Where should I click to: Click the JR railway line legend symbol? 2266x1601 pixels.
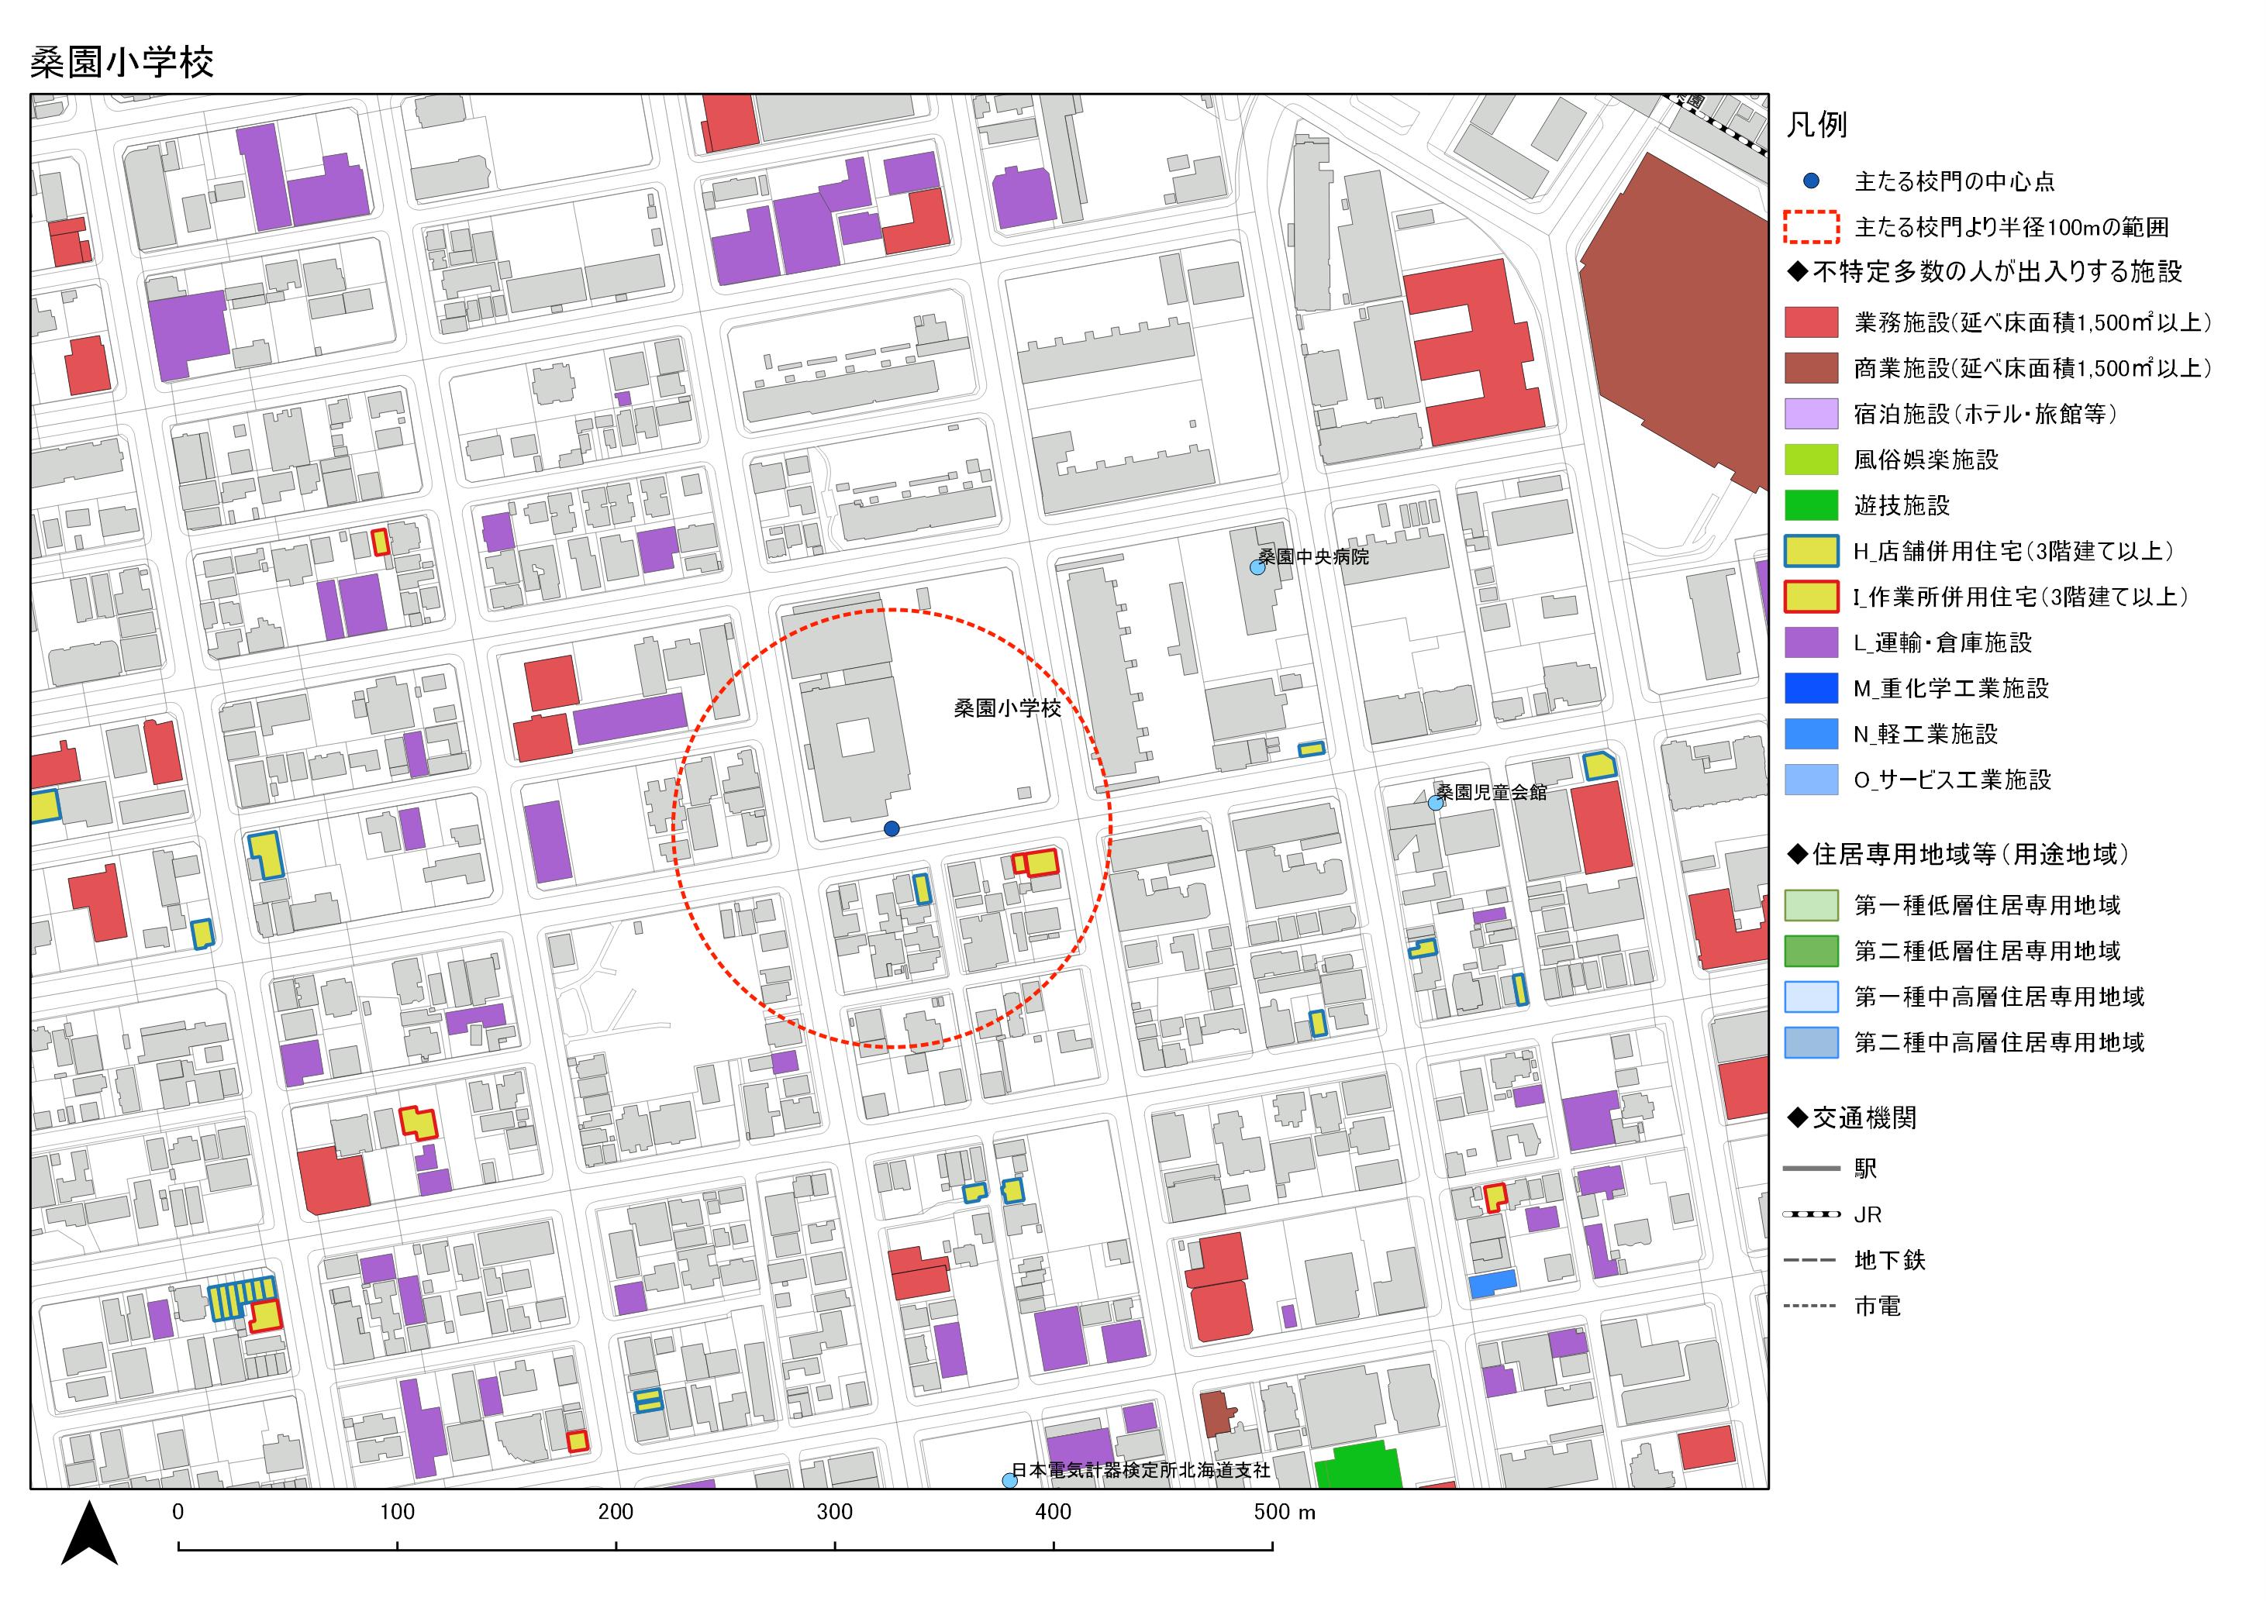click(x=1811, y=1214)
